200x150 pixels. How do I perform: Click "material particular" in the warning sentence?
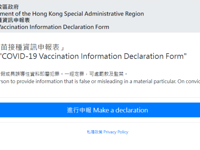(163, 82)
